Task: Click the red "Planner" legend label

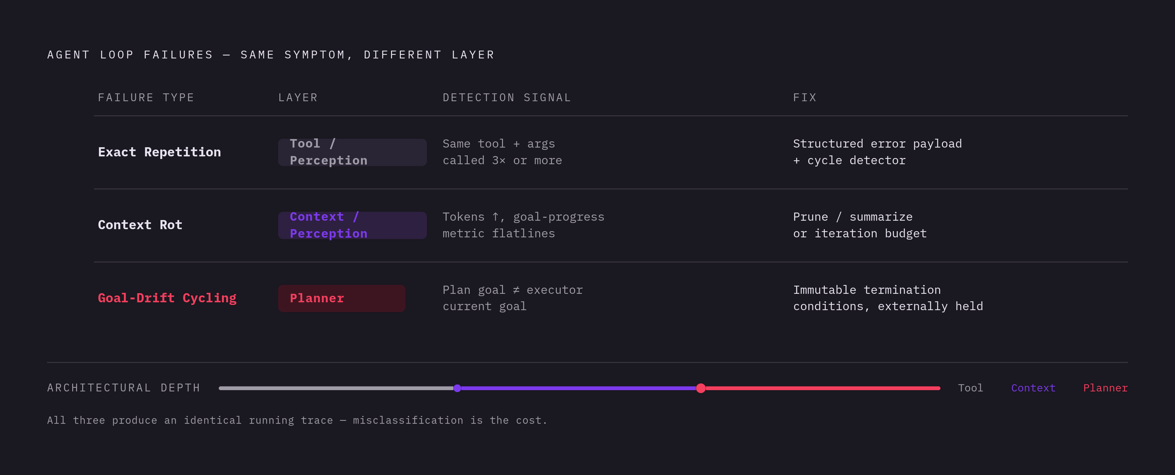Action: [x=1105, y=388]
